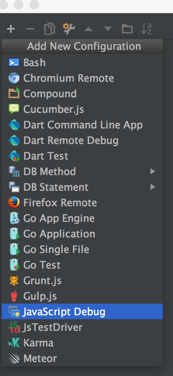Click the Go Single File gopher icon
The width and height of the screenshot is (173, 376).
[x=14, y=249]
